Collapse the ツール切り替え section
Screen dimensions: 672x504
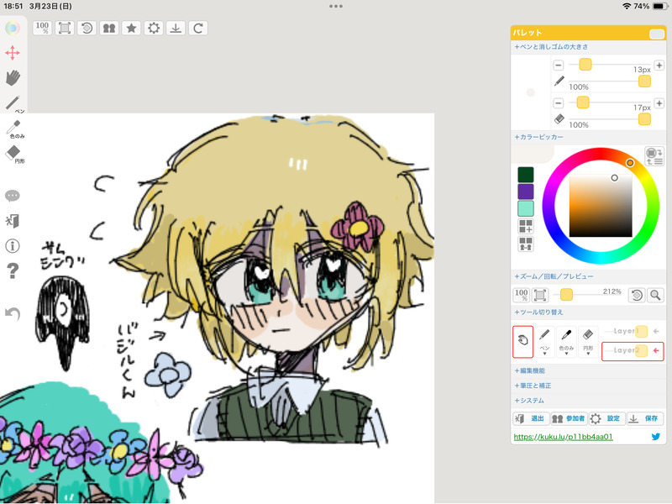(538, 312)
